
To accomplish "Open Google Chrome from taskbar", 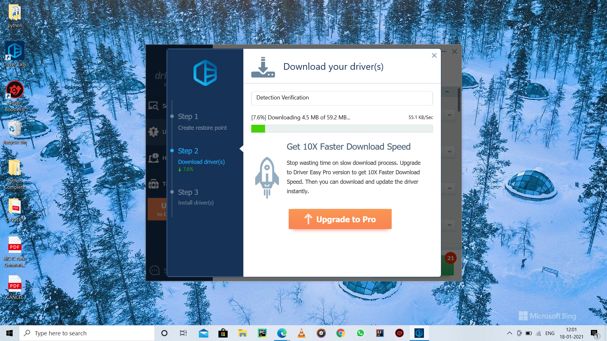I will click(x=340, y=333).
